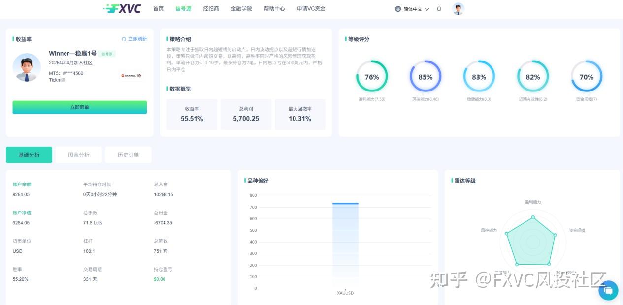Click the 331 天 trading period value
623x305 pixels.
90,279
